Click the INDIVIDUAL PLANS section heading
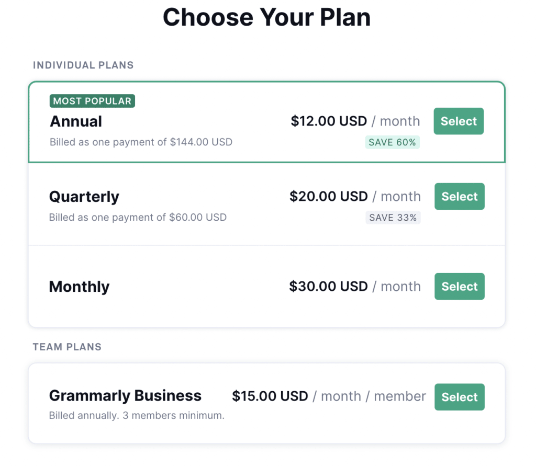The height and width of the screenshot is (466, 536). click(83, 65)
